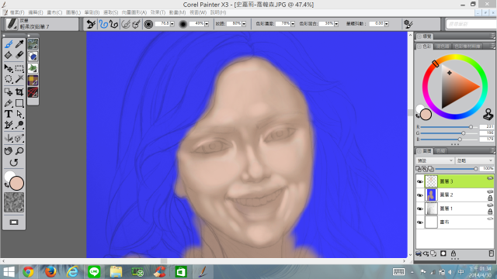Open the opacity 49% dropdown arrow

coord(207,24)
